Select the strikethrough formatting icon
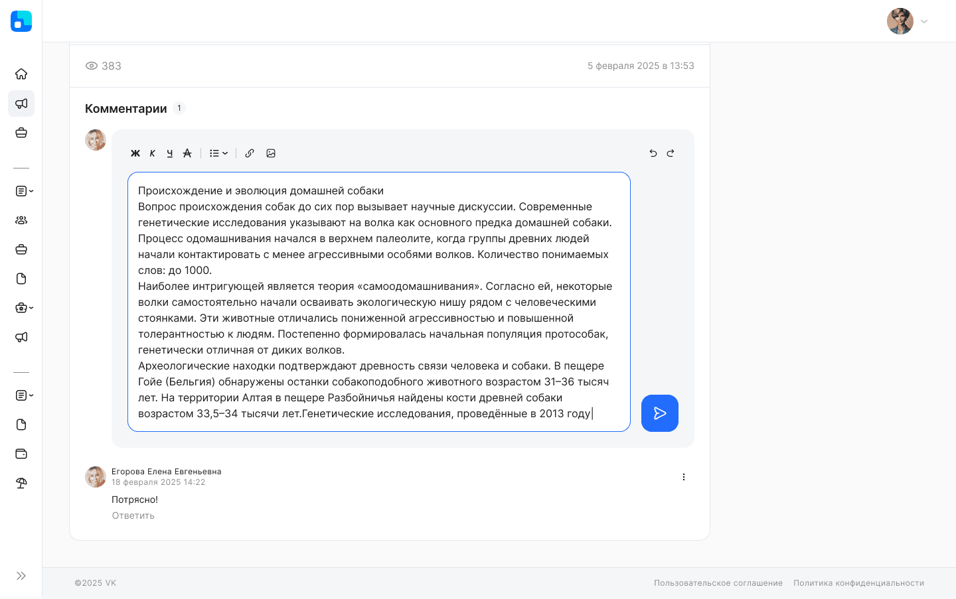Screen dimensions: 956x599 (x=187, y=153)
